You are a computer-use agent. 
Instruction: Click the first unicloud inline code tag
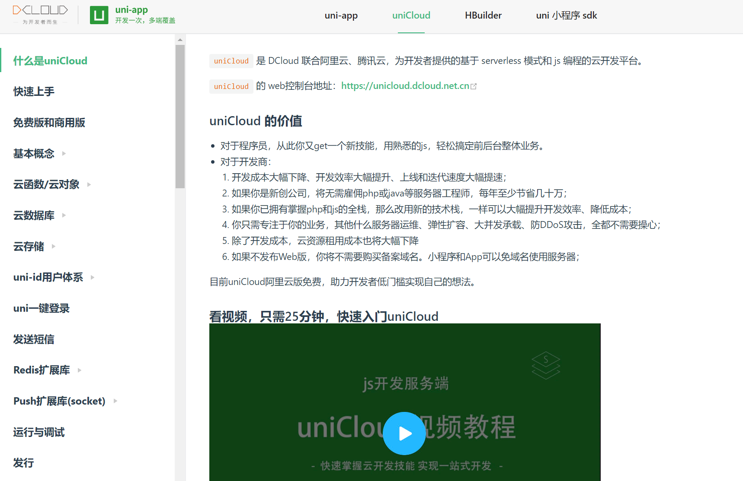(x=231, y=61)
